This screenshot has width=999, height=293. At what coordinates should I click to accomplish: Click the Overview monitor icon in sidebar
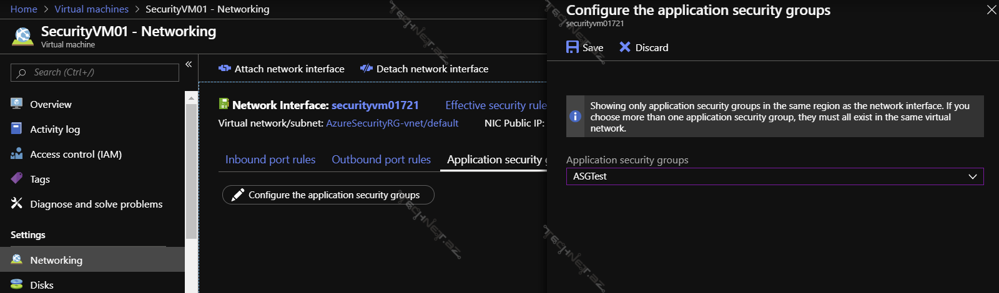click(17, 104)
